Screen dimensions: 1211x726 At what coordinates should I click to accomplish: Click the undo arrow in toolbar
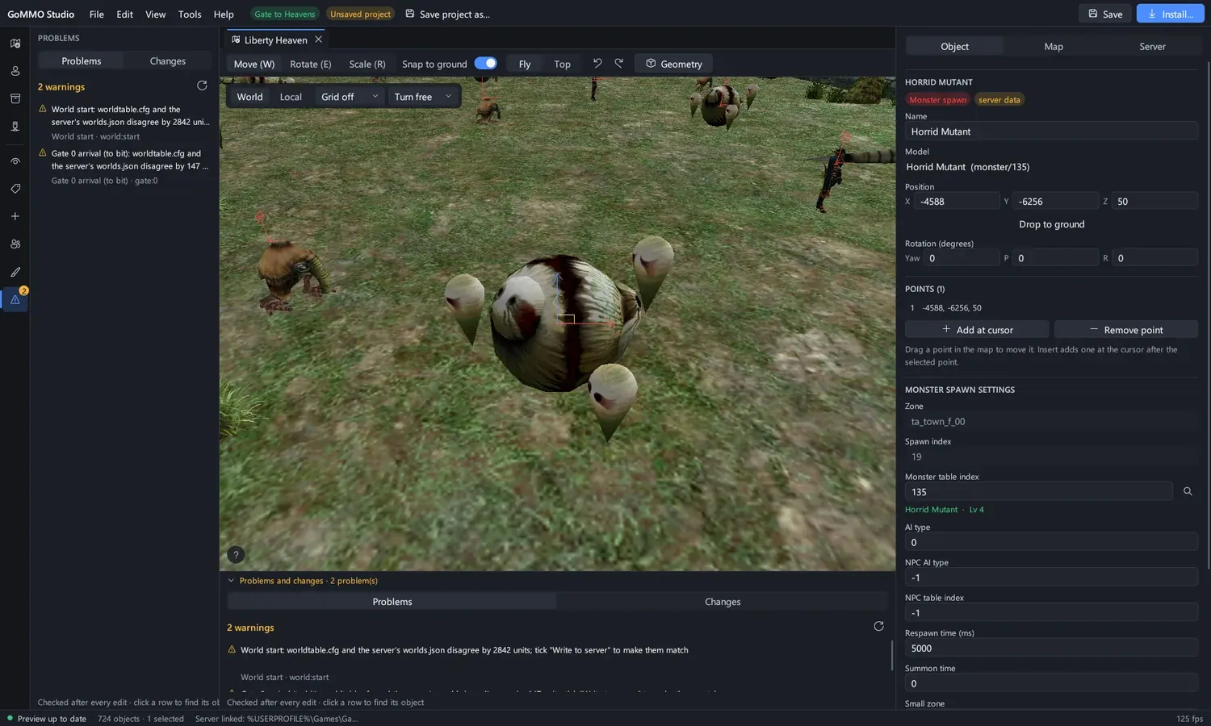pyautogui.click(x=597, y=63)
